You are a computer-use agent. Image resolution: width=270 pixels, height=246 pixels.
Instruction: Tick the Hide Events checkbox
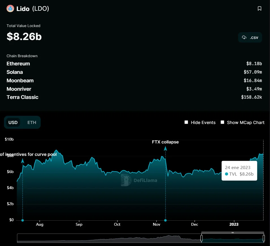coord(186,122)
